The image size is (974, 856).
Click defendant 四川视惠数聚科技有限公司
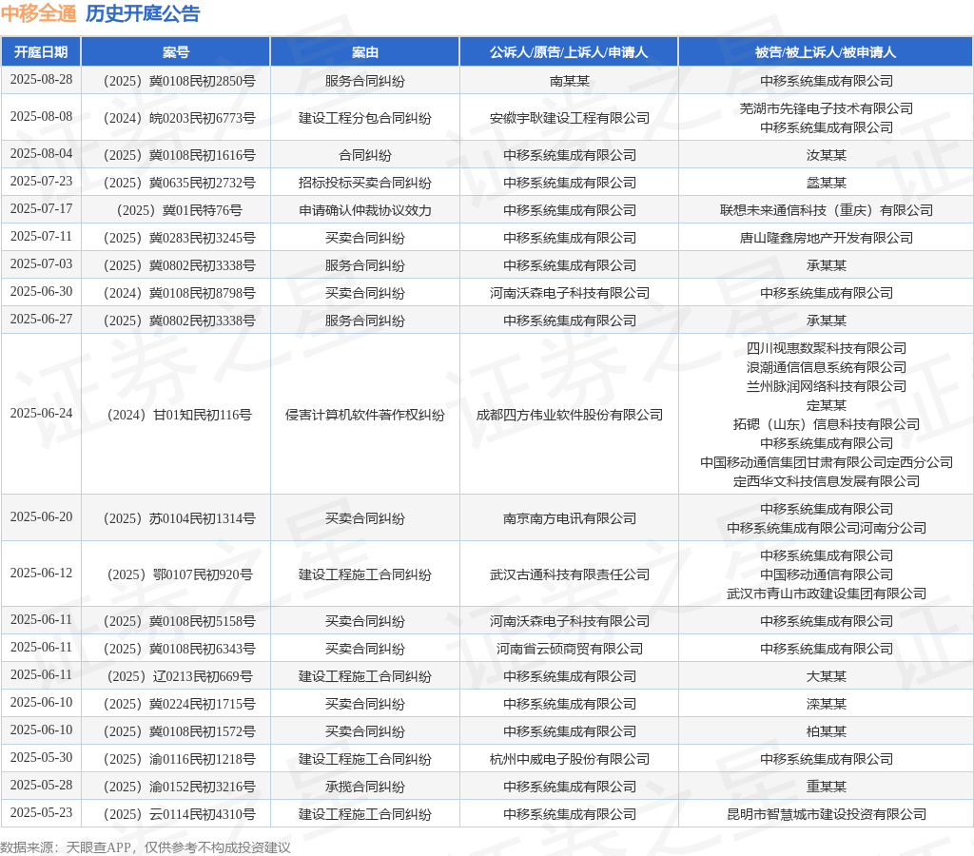[x=827, y=348]
